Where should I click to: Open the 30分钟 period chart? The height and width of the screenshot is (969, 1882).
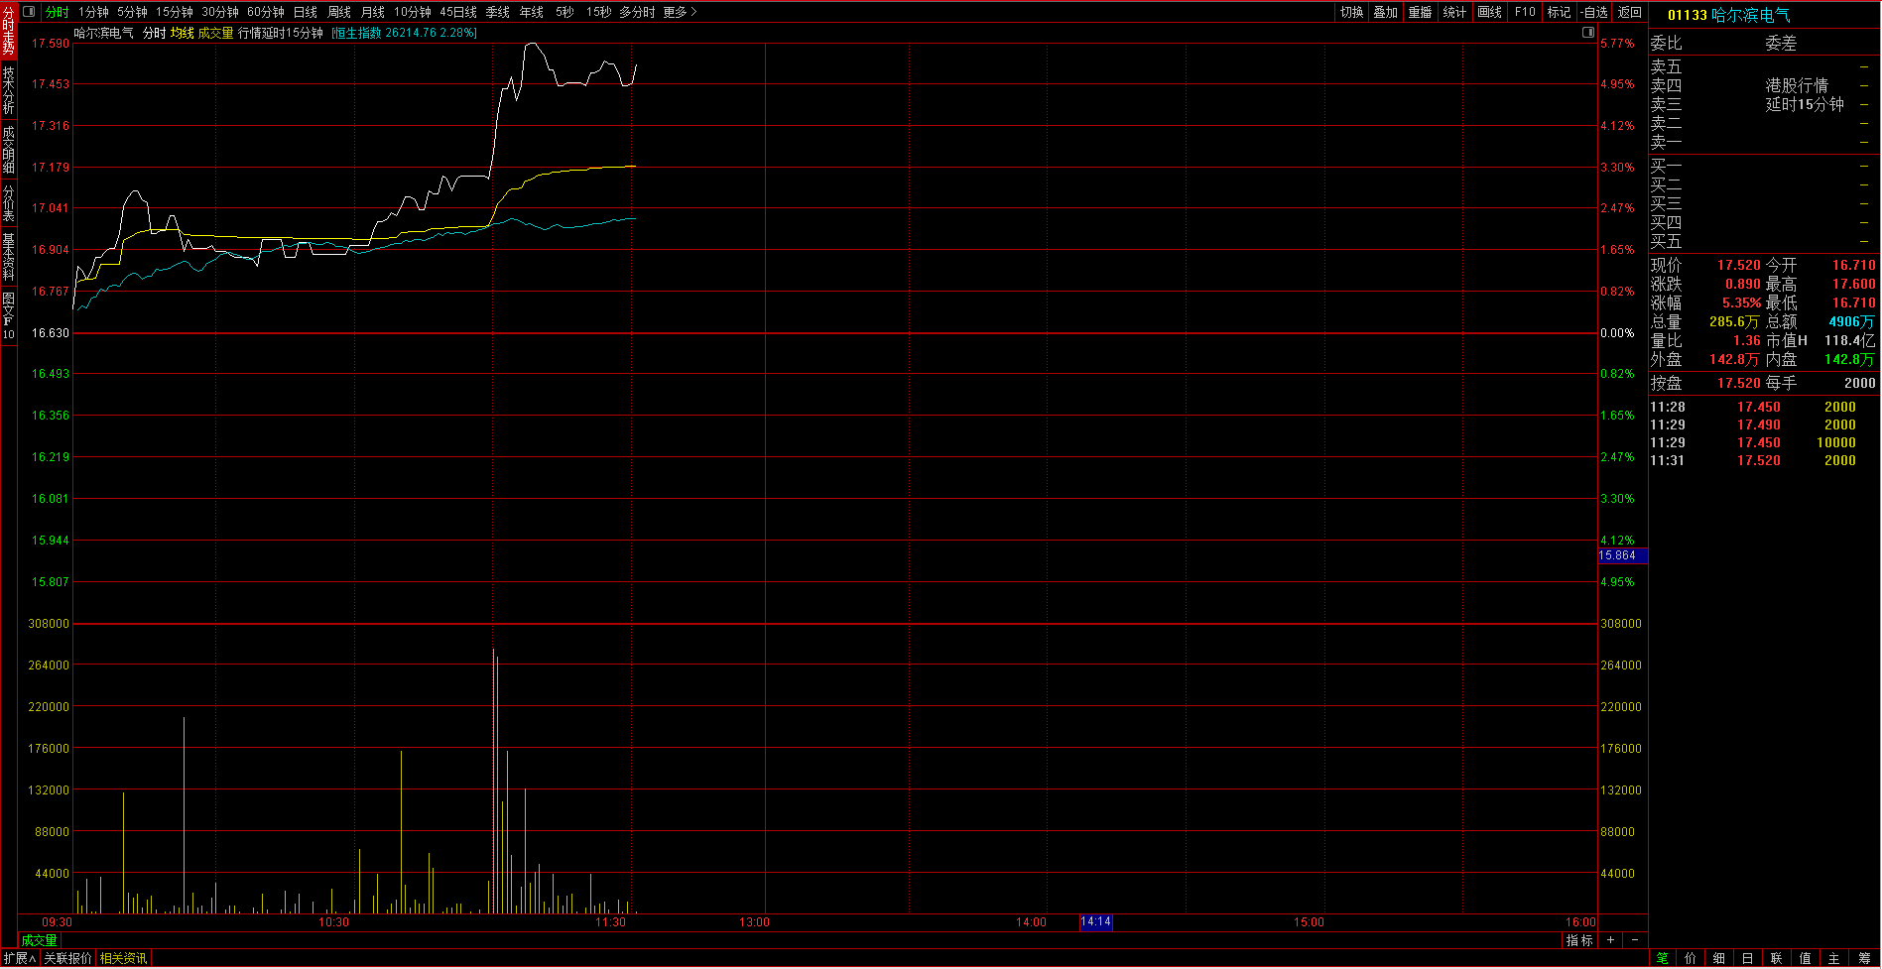coord(220,12)
